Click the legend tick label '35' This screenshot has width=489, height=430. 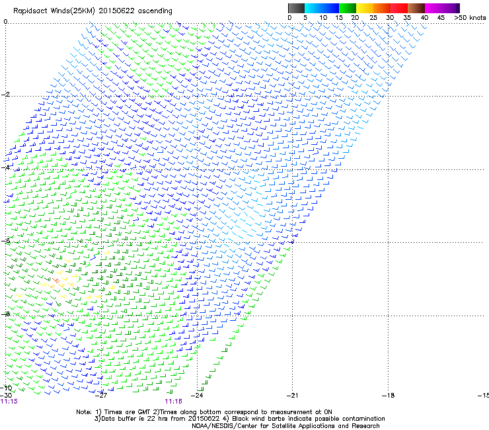(x=407, y=18)
